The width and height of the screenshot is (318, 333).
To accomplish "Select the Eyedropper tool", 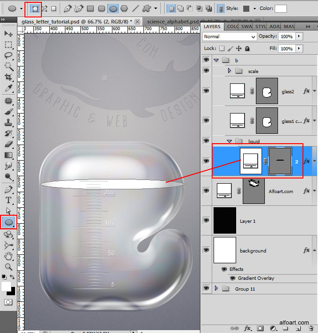I will click(x=8, y=89).
